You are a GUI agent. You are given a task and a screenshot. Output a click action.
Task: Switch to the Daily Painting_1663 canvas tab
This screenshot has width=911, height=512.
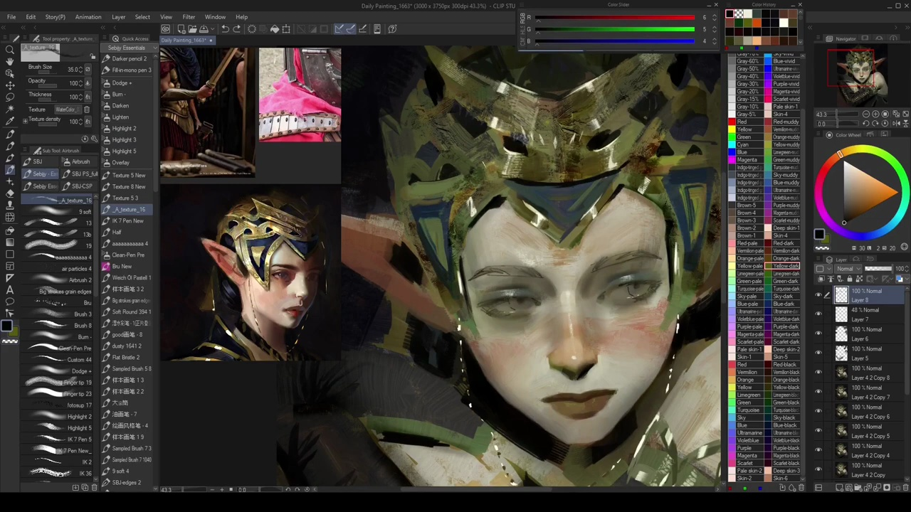pos(186,41)
